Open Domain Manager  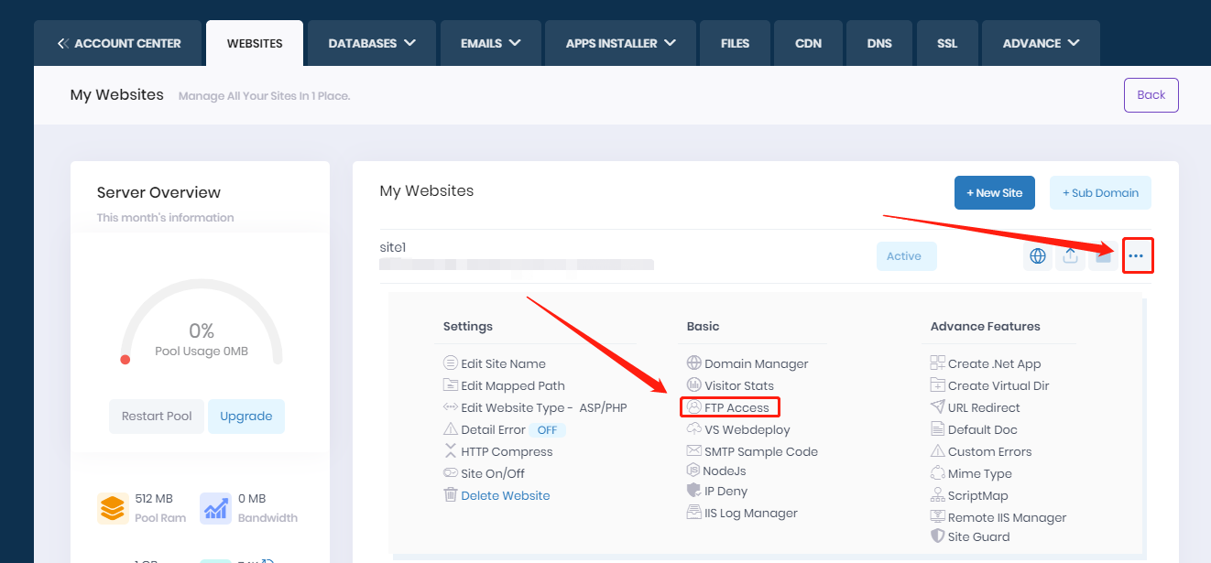pos(756,363)
